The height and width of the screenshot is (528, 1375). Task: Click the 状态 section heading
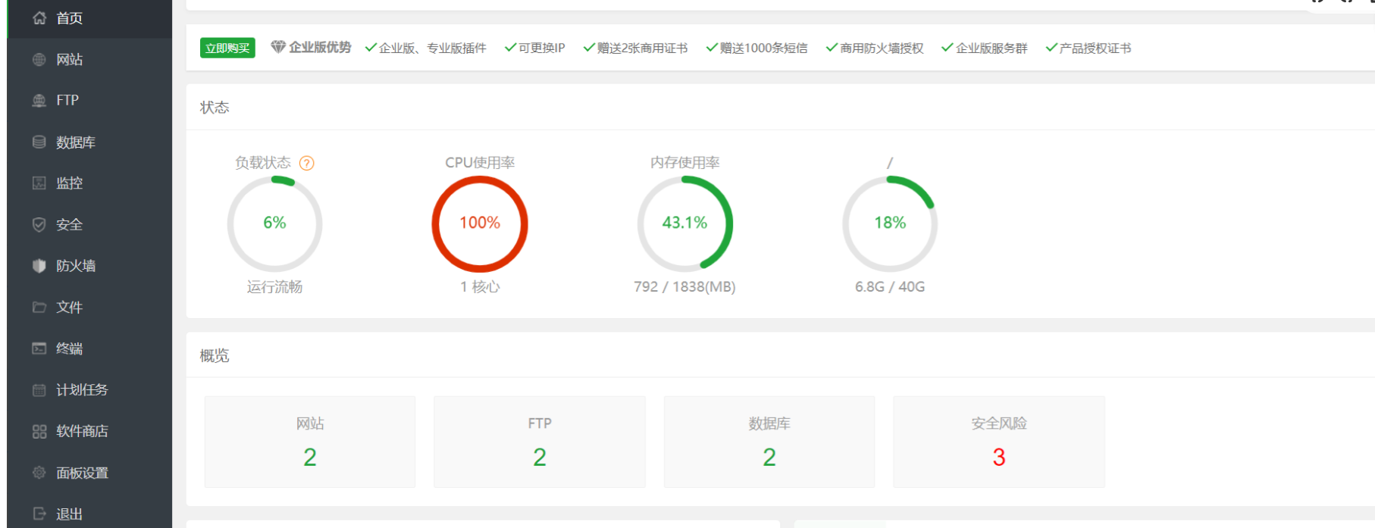coord(215,107)
